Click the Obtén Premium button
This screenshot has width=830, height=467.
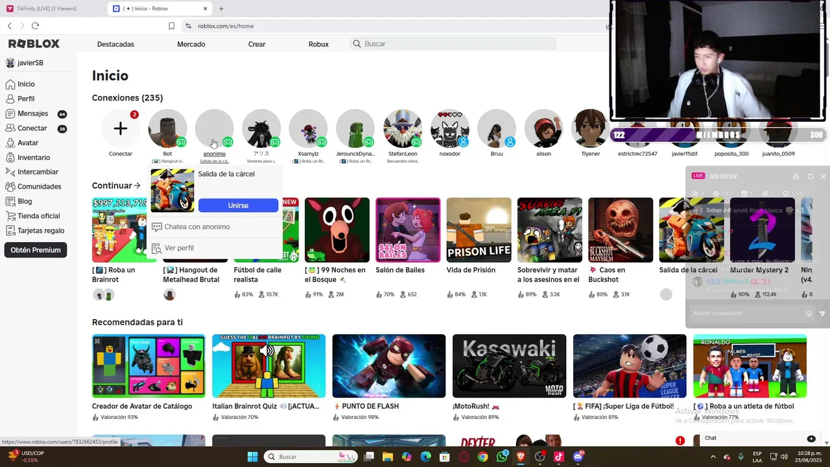[x=36, y=250]
